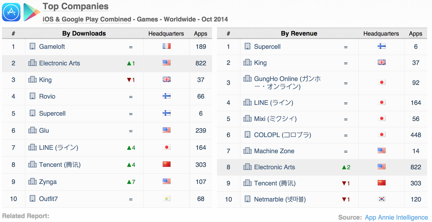Open Supercell link in Revenue table
Viewport: 432px width, 222px height.
click(x=267, y=47)
